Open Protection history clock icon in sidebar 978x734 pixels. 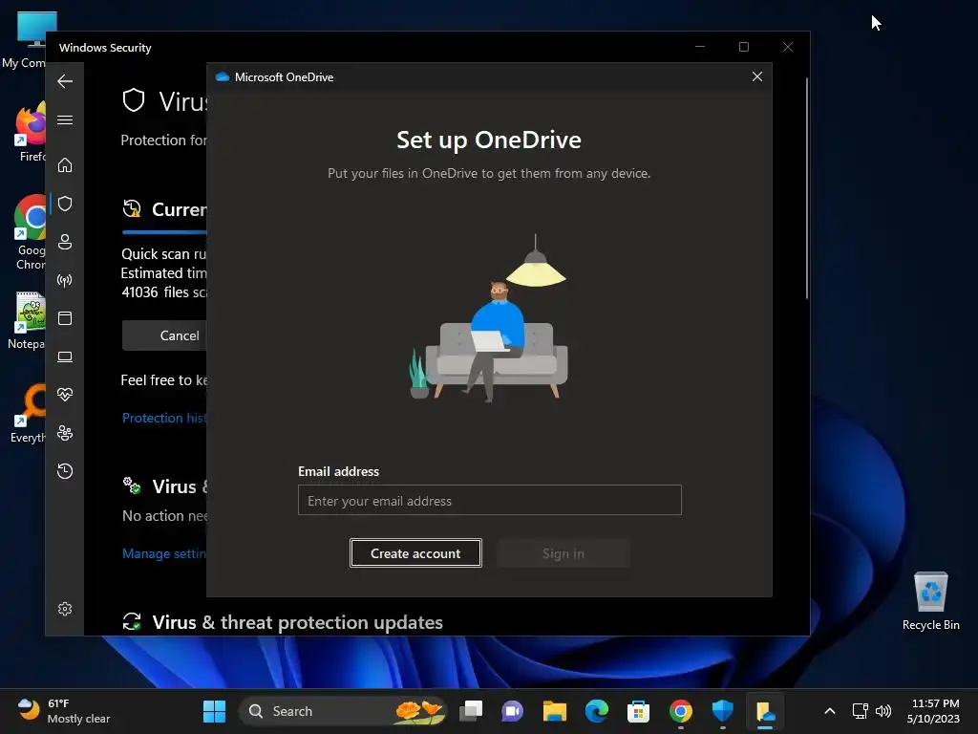coord(65,470)
